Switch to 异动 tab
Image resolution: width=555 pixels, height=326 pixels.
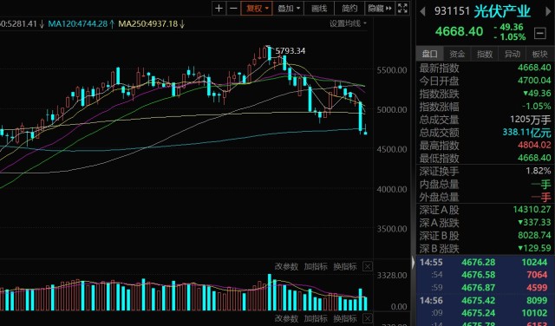(x=513, y=54)
